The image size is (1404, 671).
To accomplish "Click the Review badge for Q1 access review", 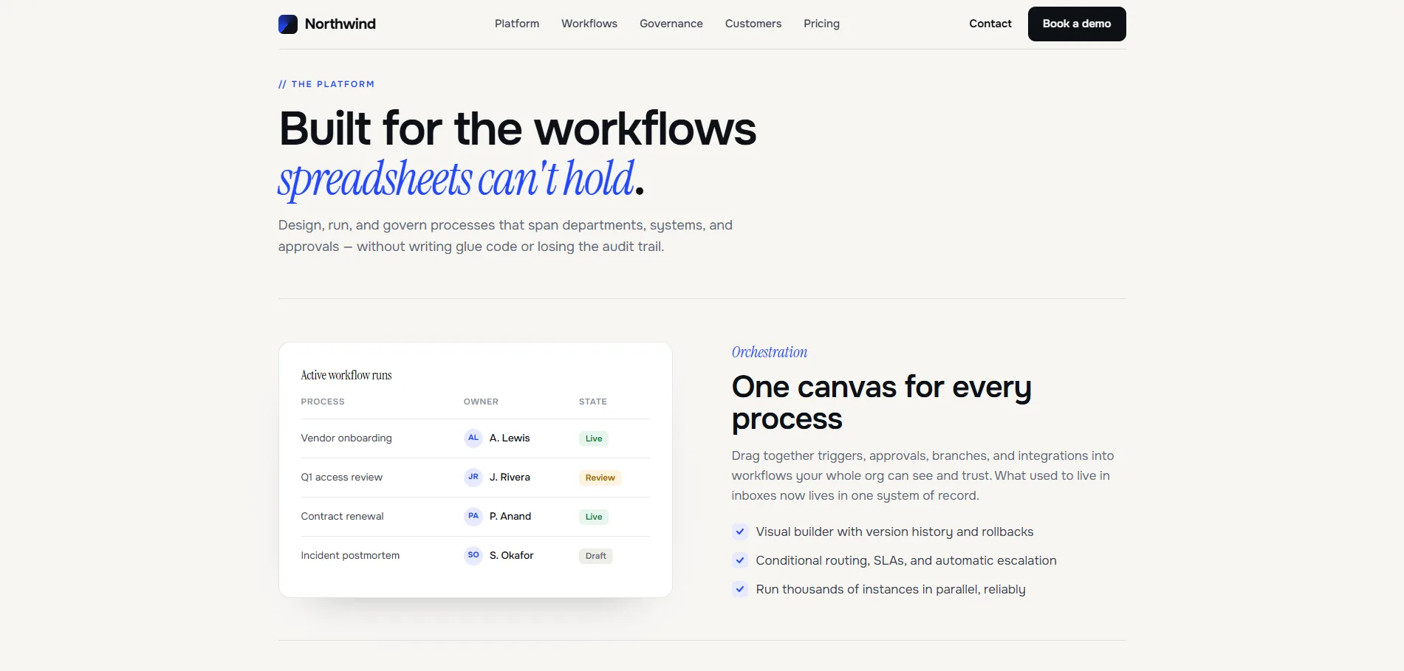I will click(600, 478).
